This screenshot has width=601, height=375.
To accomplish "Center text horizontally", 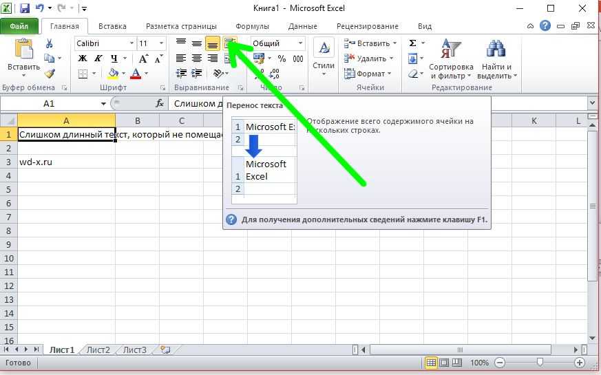I will (x=197, y=58).
